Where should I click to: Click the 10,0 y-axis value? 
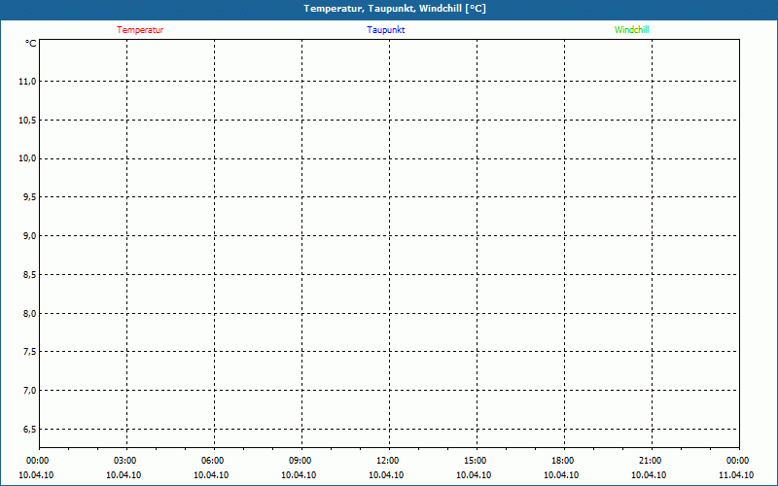(x=27, y=158)
